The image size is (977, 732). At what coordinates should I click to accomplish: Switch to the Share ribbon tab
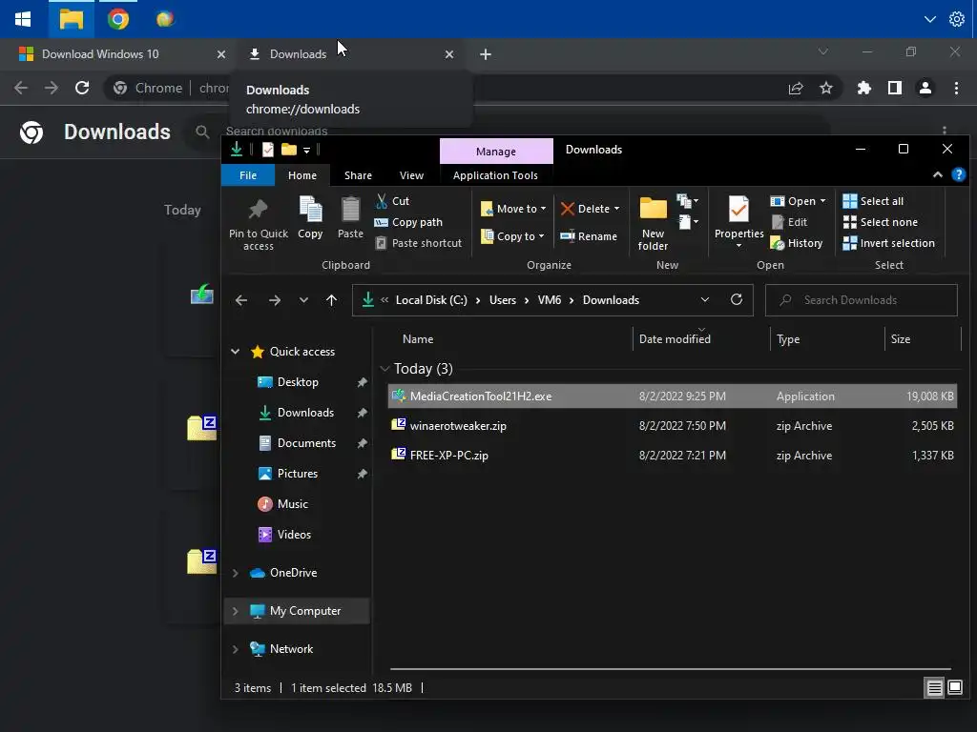pyautogui.click(x=359, y=175)
